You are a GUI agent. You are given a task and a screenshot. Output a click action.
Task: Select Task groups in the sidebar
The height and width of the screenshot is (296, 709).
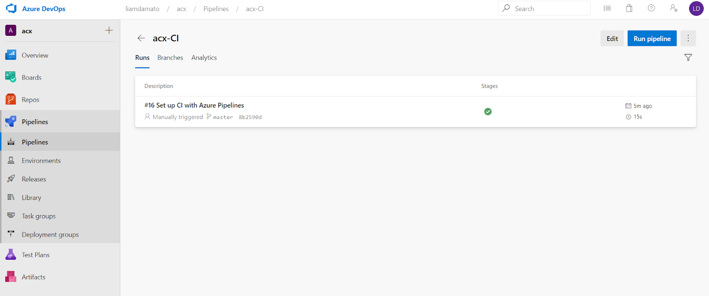(x=39, y=216)
